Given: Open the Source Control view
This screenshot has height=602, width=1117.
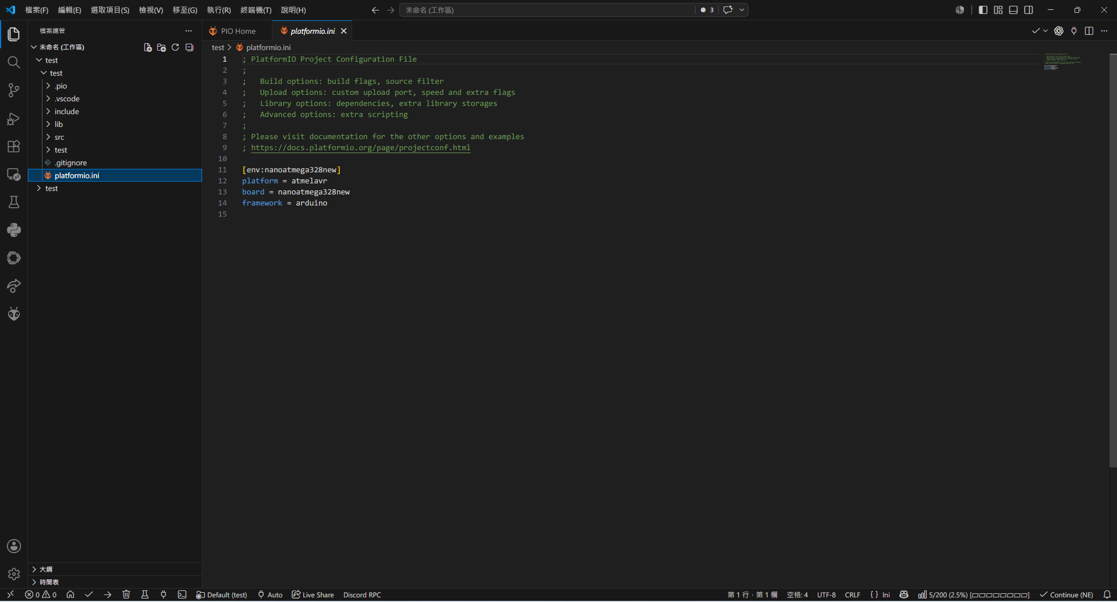Looking at the screenshot, I should pos(13,90).
